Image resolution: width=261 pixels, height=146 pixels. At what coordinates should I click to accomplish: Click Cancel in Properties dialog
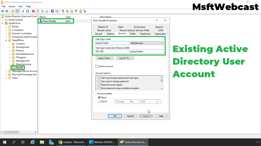point(130,116)
